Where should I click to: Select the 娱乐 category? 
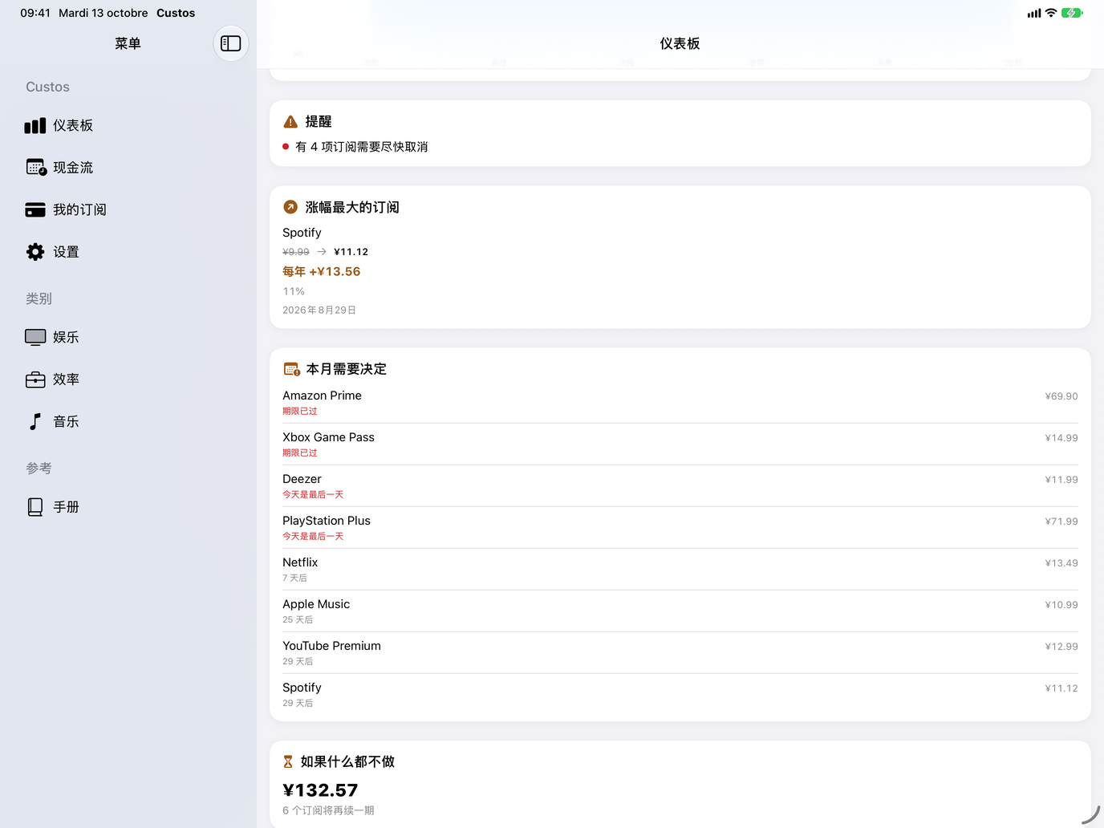(128, 338)
